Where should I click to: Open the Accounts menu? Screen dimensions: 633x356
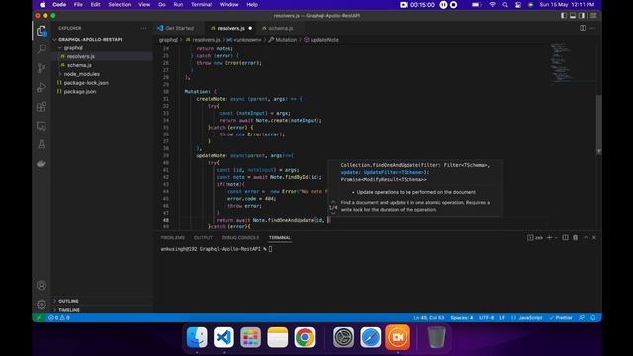click(42, 286)
